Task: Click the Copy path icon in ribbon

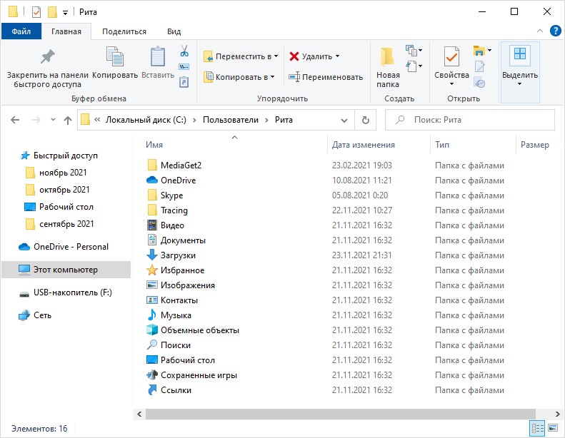Action: (x=184, y=67)
